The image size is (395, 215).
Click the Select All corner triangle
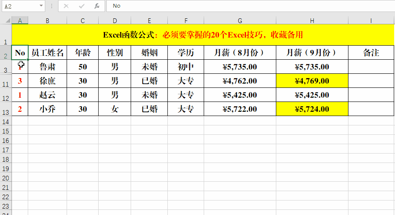click(8, 20)
